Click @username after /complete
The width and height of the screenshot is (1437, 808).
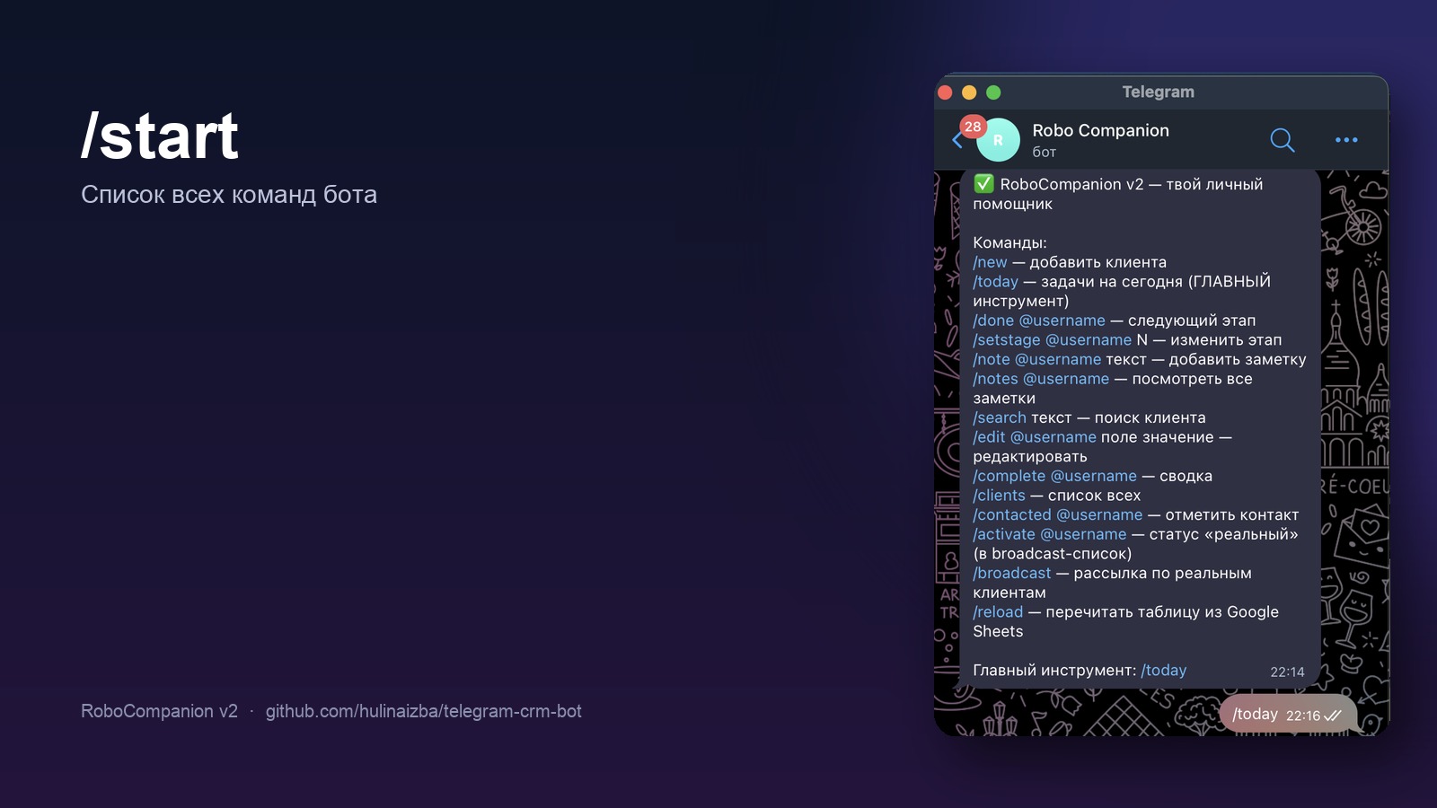(x=1094, y=476)
